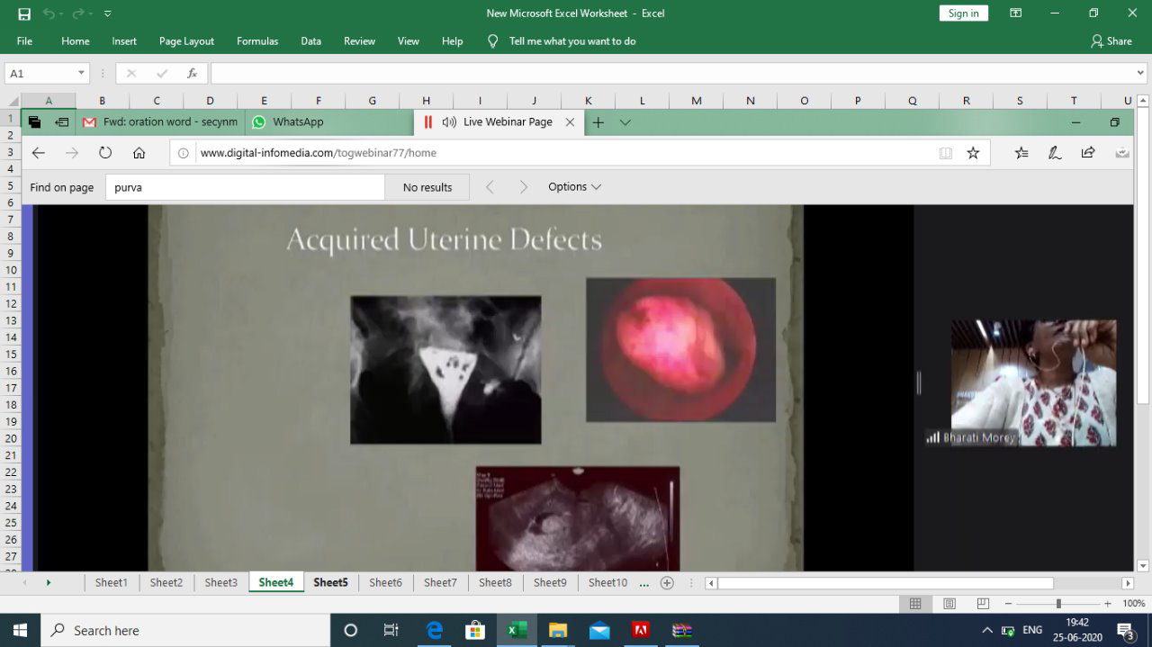Open the Name Box dropdown arrow

pyautogui.click(x=81, y=74)
